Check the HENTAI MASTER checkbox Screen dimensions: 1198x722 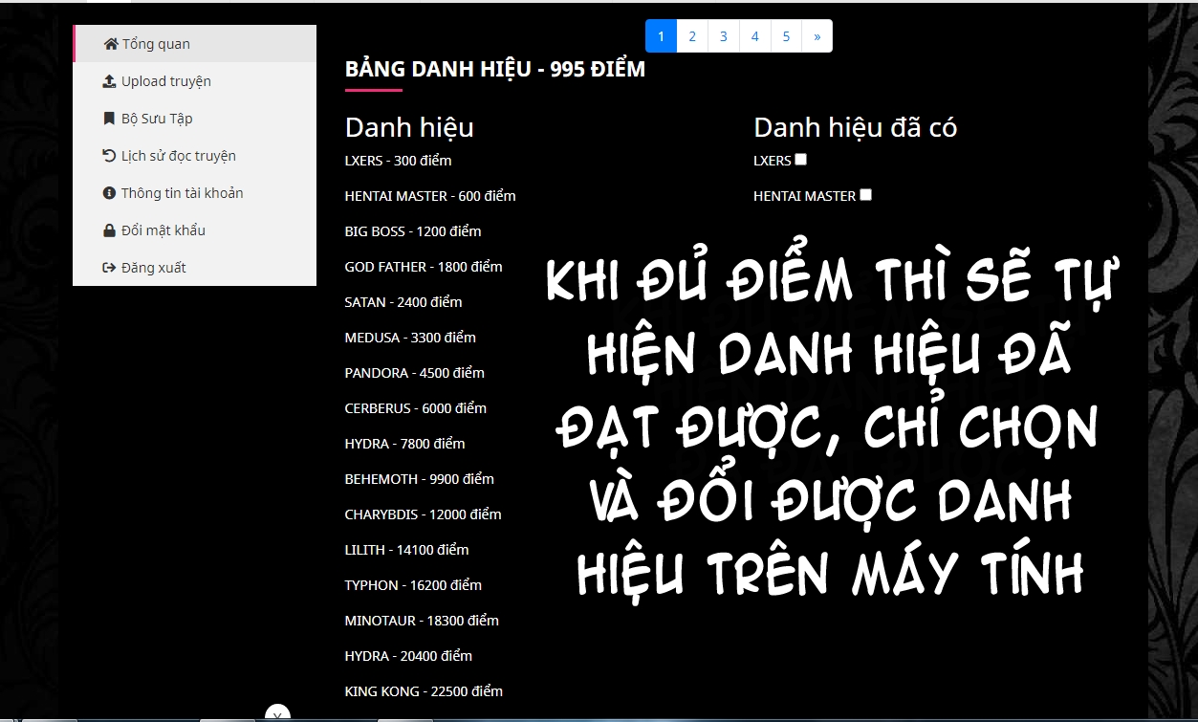(865, 193)
